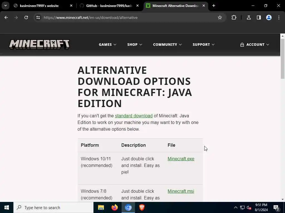Open File Explorer from the taskbar
The width and height of the screenshot is (285, 213).
101,207
